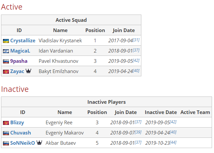Click the Inactive section heading
Image resolution: width=214 pixels, height=153 pixels.
click(x=15, y=89)
